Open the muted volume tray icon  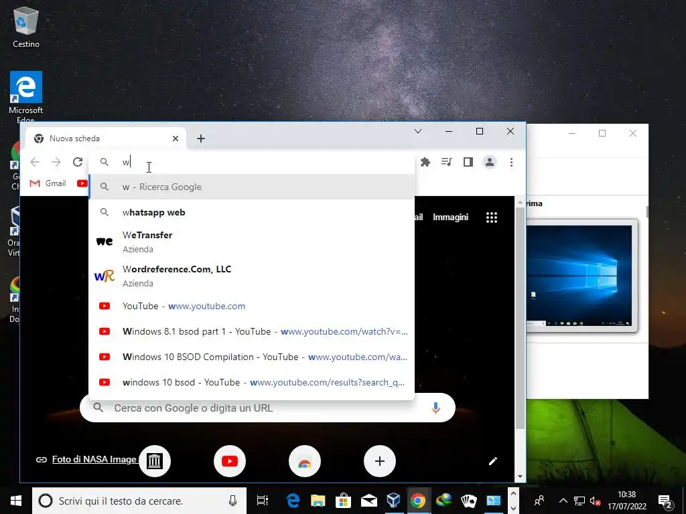coord(595,501)
